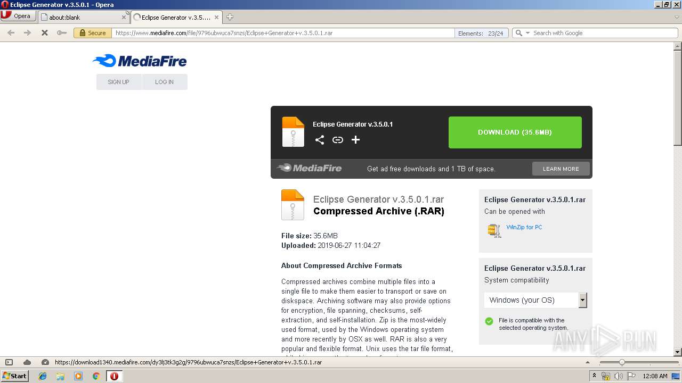Open the Windows Start menu
682x383 pixels.
[14, 376]
